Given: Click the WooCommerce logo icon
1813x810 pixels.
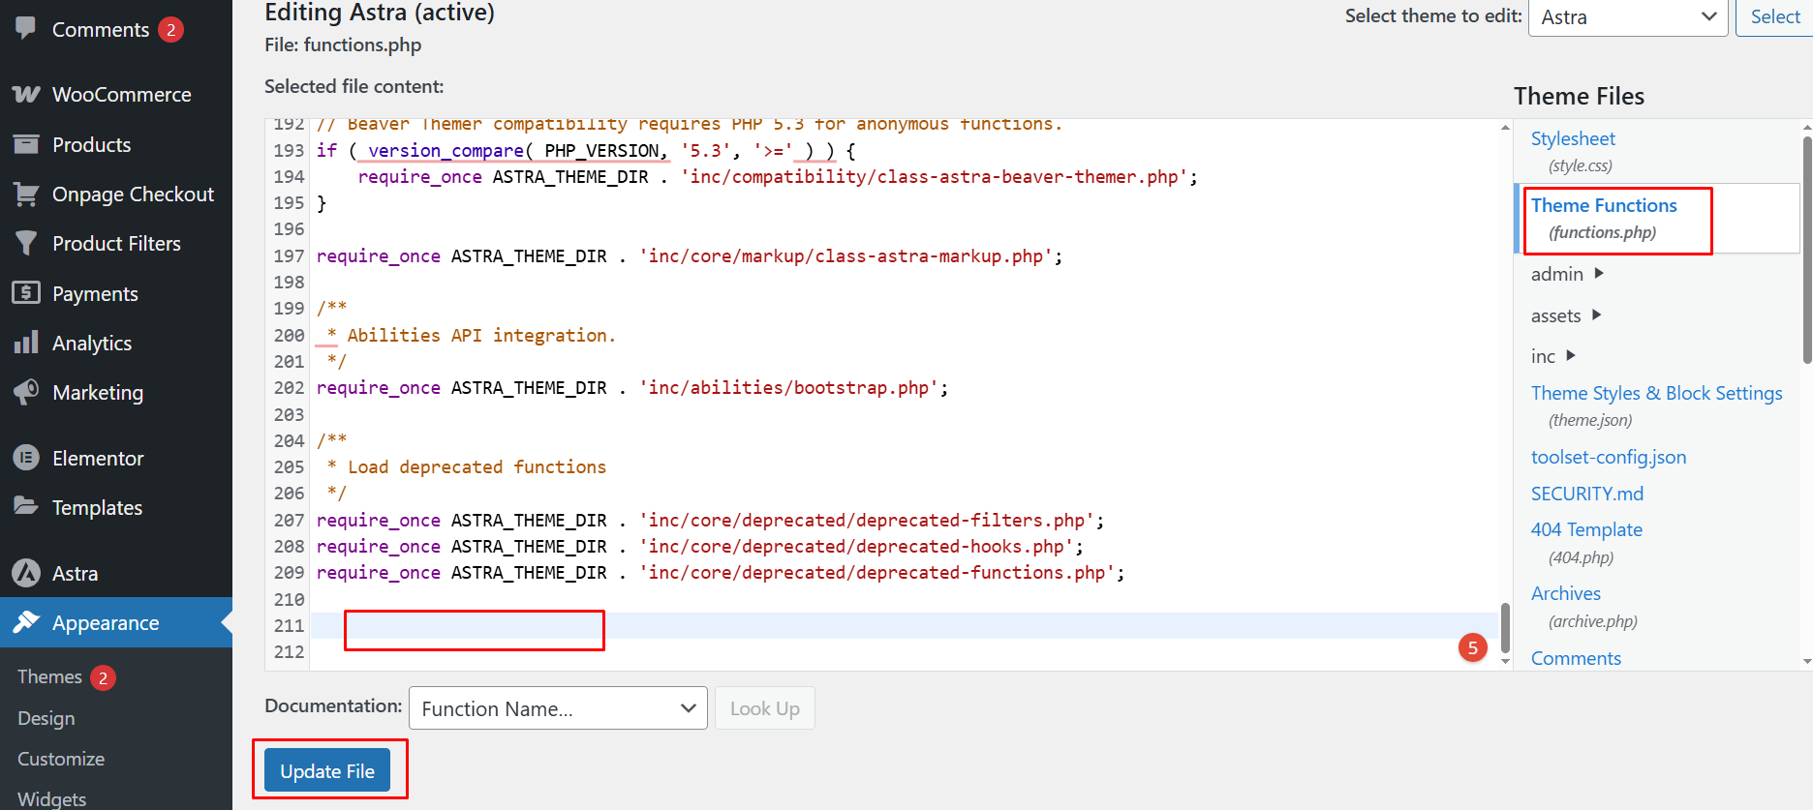Looking at the screenshot, I should pos(26,94).
